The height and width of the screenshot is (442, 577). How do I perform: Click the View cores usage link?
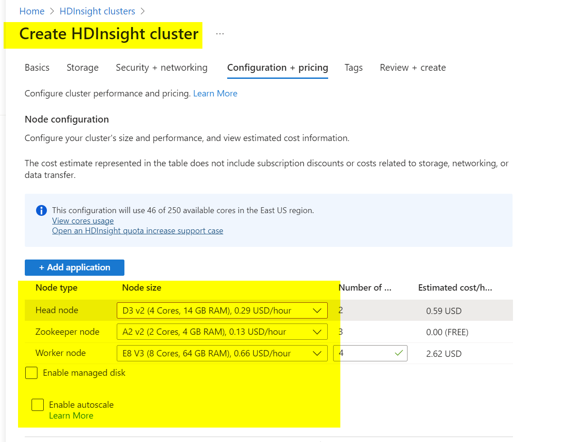[x=83, y=221]
